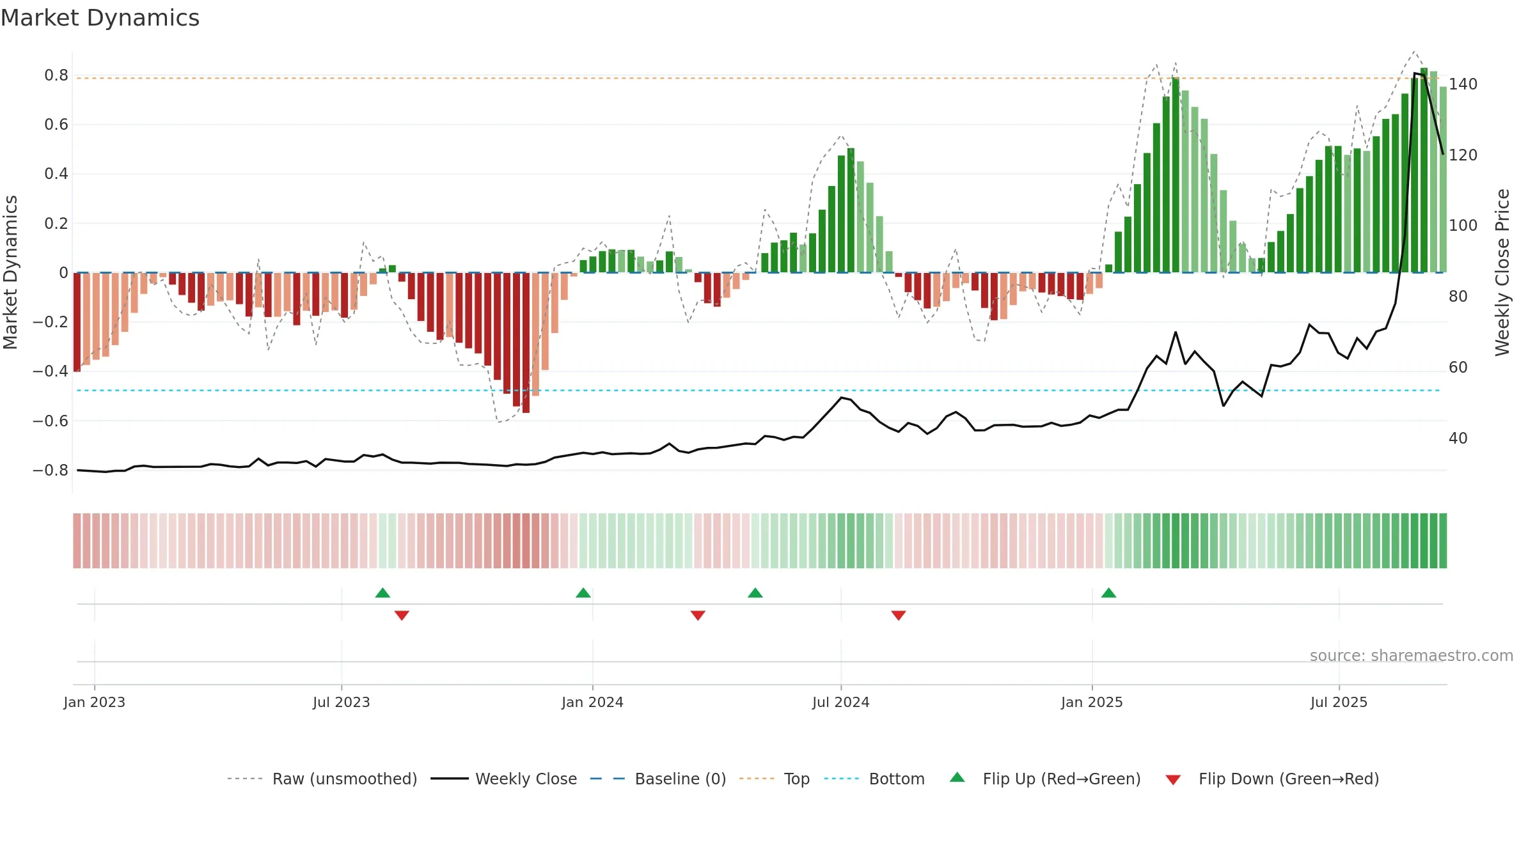This screenshot has height=863, width=1535.
Task: Click the flip-up marker after Jul 2023
Action: 382,593
